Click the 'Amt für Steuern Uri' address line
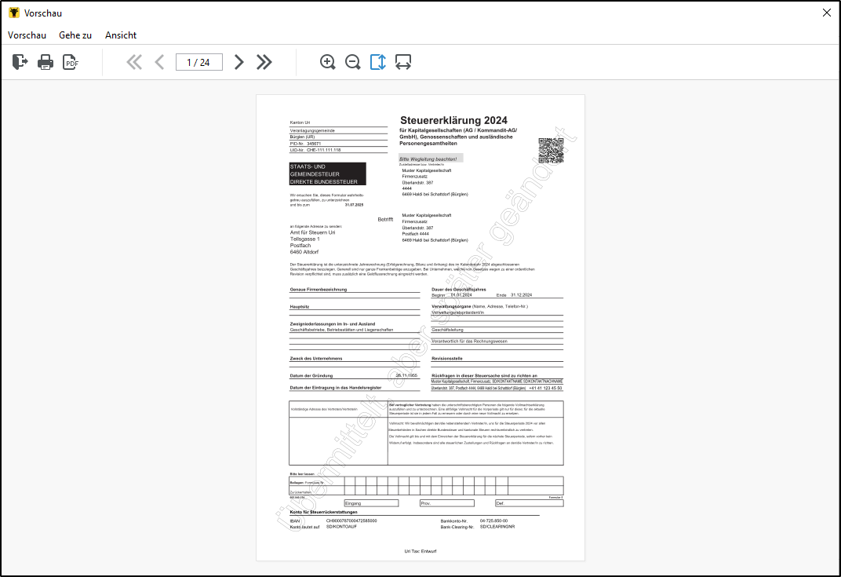Screen dimensions: 841x577 (x=313, y=232)
